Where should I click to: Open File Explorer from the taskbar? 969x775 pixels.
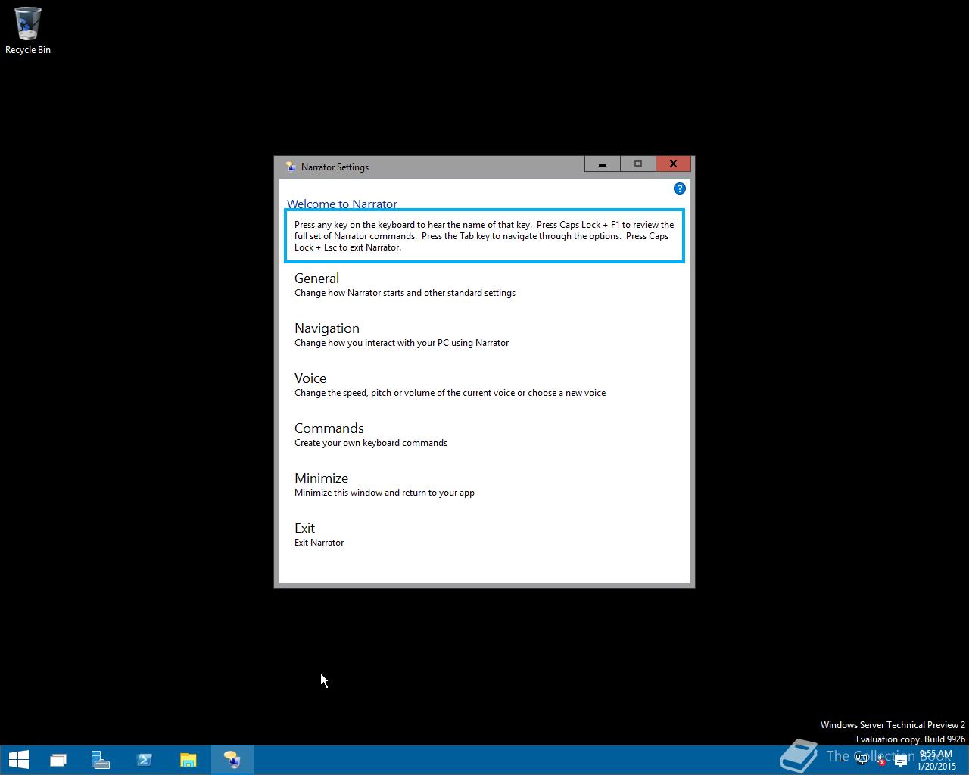[x=188, y=759]
